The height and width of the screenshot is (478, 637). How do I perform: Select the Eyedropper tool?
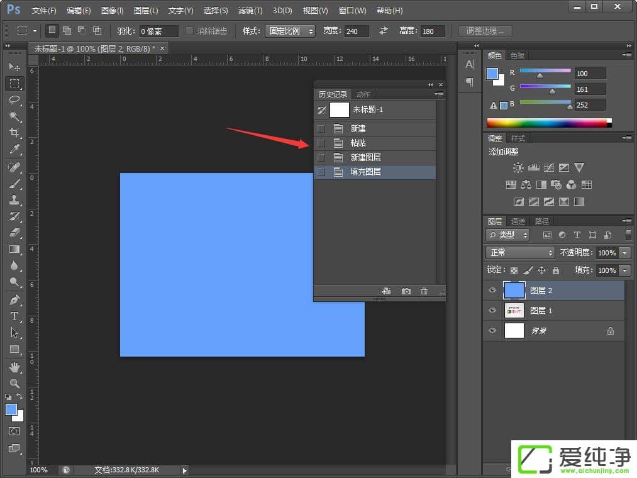[x=14, y=149]
